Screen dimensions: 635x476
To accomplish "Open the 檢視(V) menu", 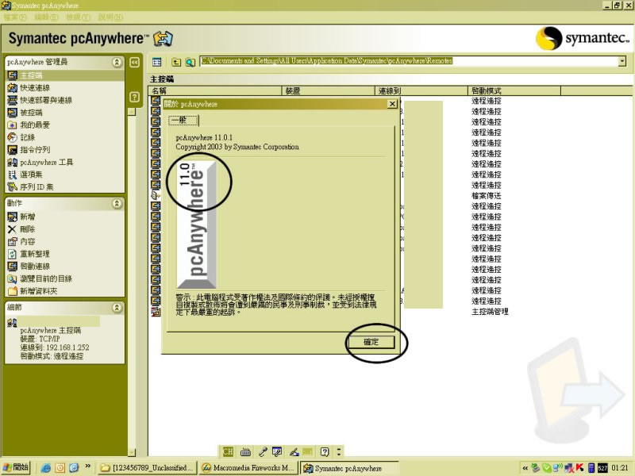I will tap(78, 17).
